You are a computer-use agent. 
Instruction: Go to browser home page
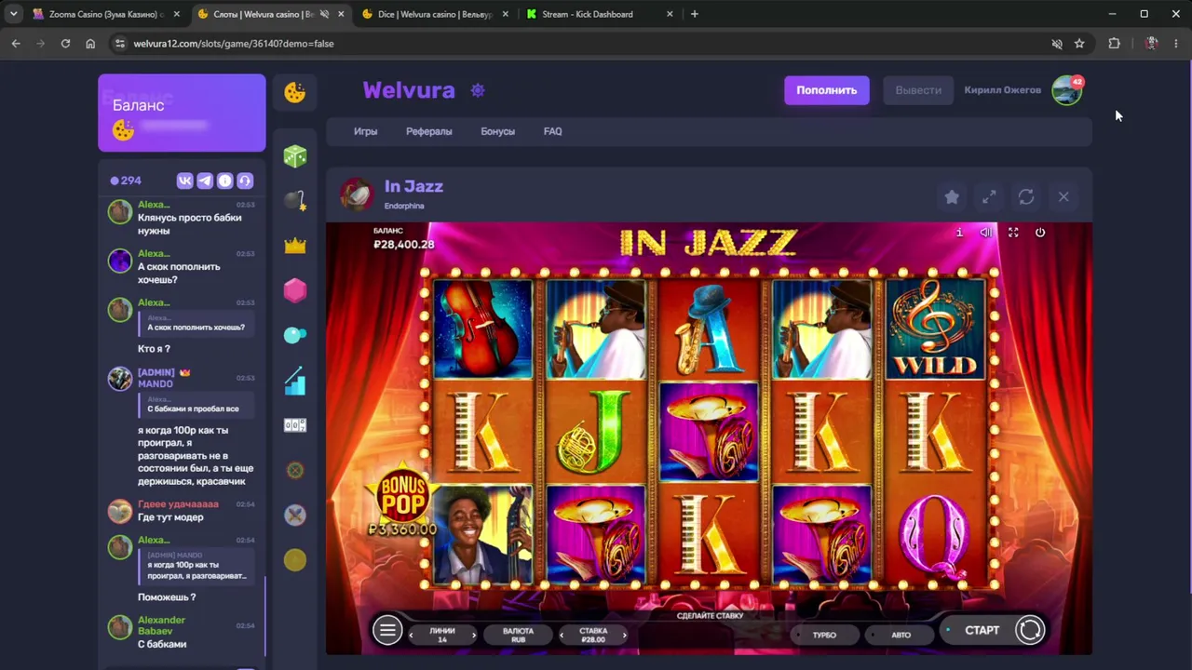(90, 44)
